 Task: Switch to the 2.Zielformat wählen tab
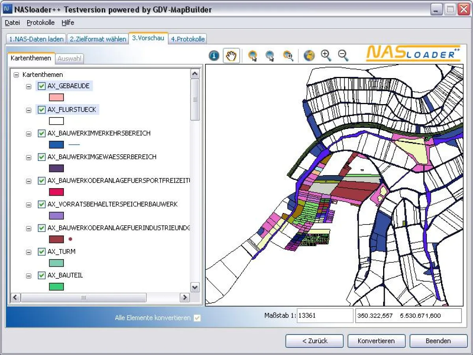(98, 39)
